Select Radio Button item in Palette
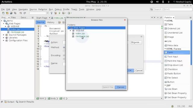This screenshot has height=108, width=193. (174, 73)
